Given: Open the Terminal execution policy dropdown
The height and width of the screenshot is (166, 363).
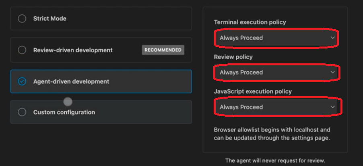Looking at the screenshot, I should click(276, 38).
